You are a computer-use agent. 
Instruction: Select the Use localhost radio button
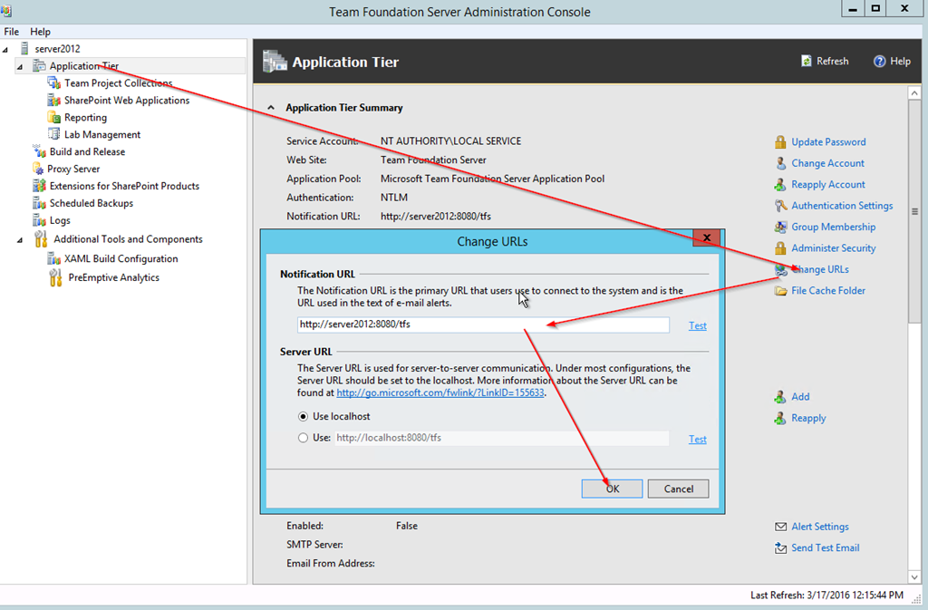coord(304,417)
